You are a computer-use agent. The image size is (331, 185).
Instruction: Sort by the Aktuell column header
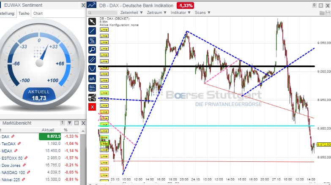(x=48, y=130)
